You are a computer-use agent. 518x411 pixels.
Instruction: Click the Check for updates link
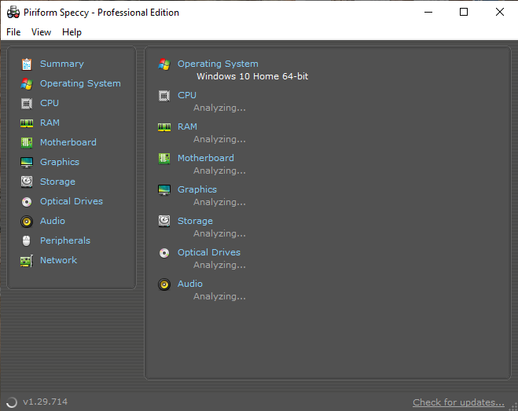(x=458, y=402)
